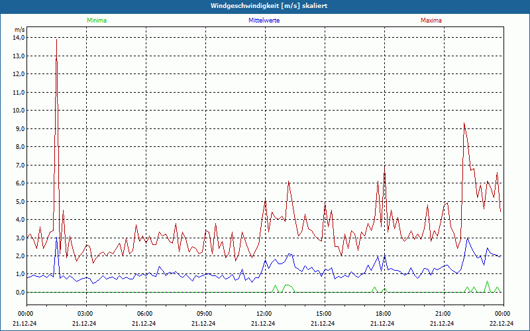The image size is (530, 331).
Task: Click the red Maxima legend label
Action: point(431,21)
